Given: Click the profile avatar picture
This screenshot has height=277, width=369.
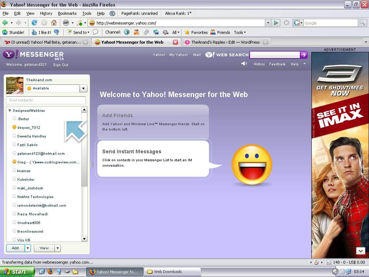Looking at the screenshot, I should 15,85.
